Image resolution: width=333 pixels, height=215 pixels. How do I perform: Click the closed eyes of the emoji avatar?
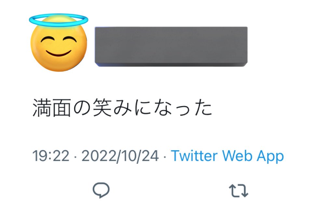(x=59, y=40)
